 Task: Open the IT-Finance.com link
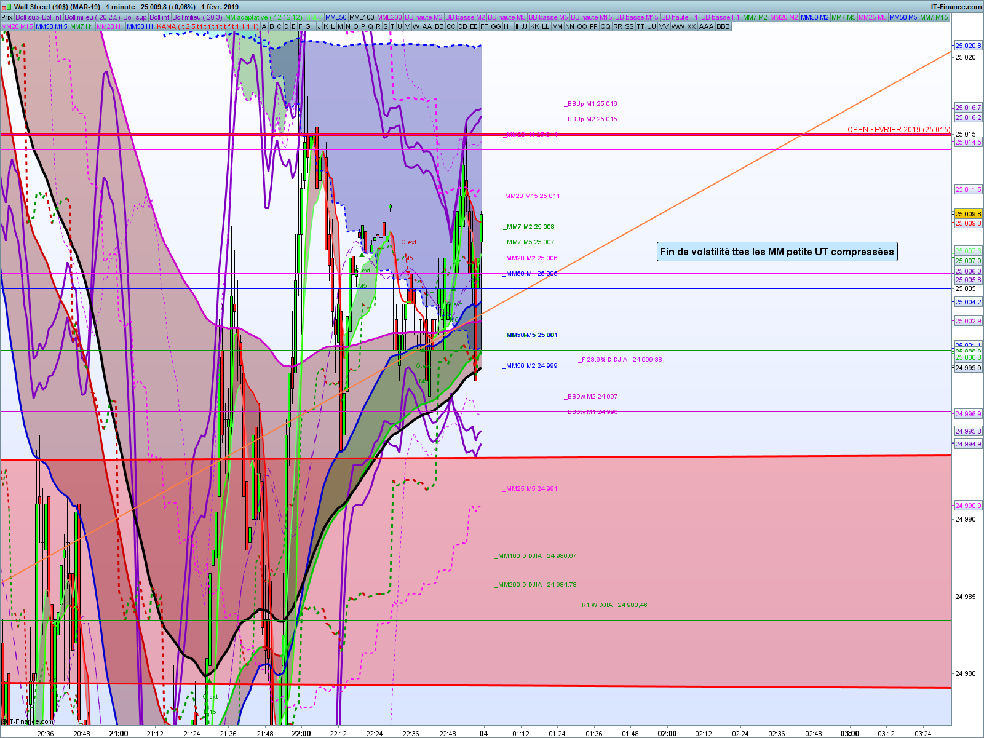point(956,7)
